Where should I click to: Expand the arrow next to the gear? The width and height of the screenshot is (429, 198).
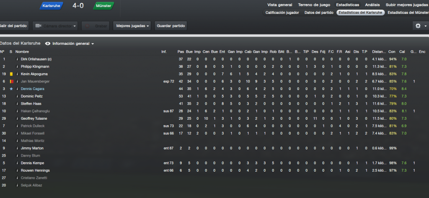[x=426, y=26]
